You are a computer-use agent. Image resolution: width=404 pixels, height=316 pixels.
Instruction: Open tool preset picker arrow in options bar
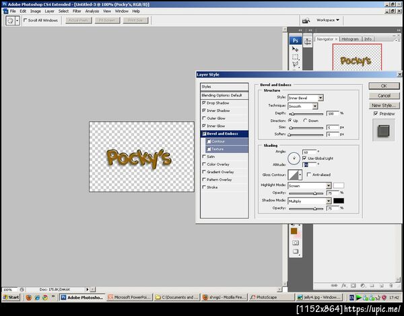[18, 20]
